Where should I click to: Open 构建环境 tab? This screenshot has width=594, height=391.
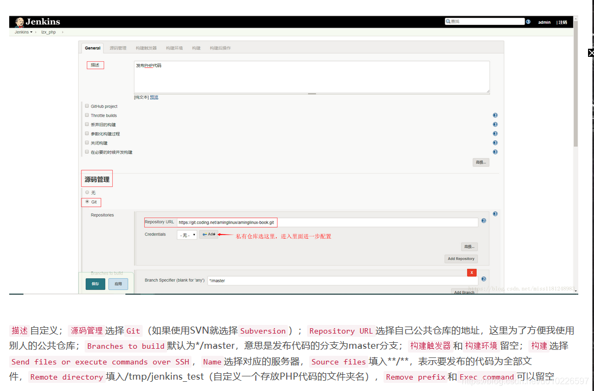[x=174, y=48]
